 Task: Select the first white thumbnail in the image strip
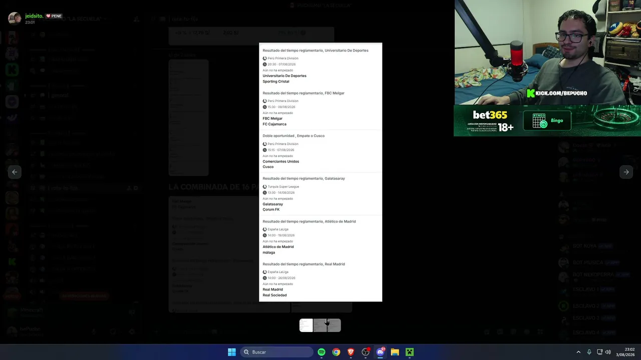click(x=306, y=325)
